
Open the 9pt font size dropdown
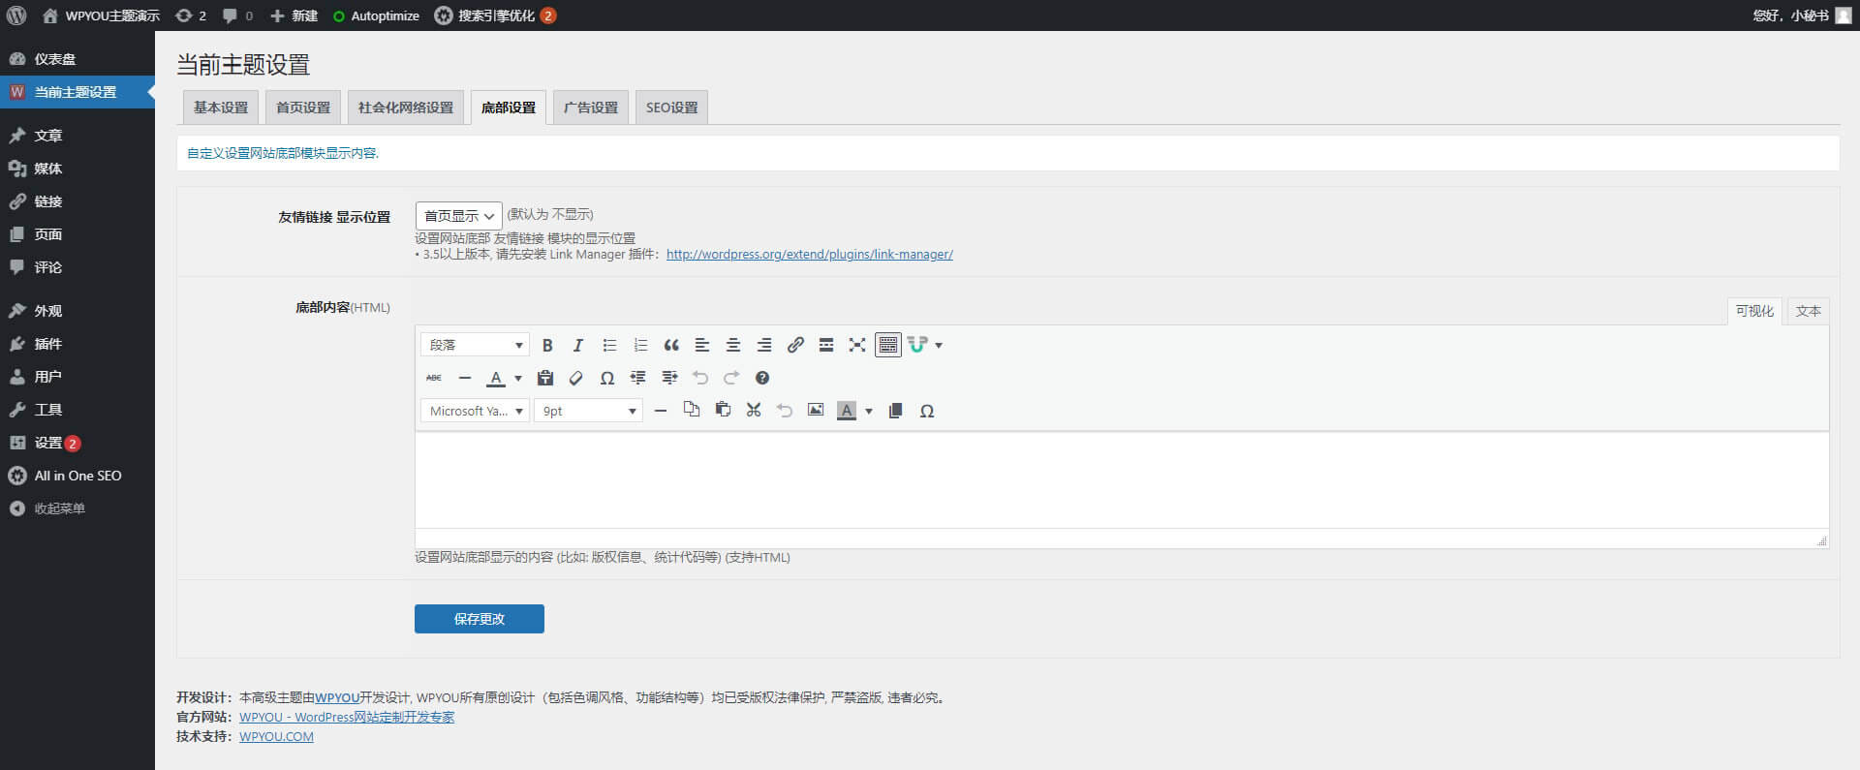tap(588, 411)
